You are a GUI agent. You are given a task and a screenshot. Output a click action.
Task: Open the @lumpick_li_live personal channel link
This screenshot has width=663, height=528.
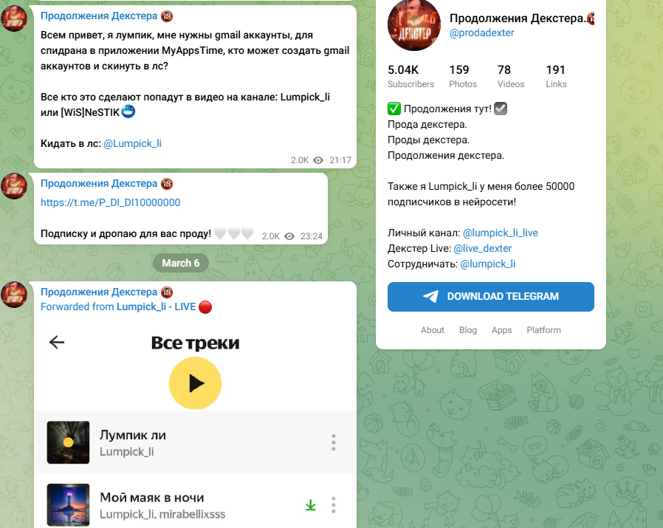pyautogui.click(x=501, y=233)
